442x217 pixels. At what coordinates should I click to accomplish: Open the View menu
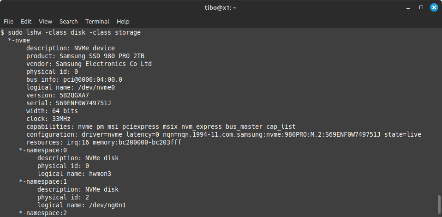click(x=45, y=21)
